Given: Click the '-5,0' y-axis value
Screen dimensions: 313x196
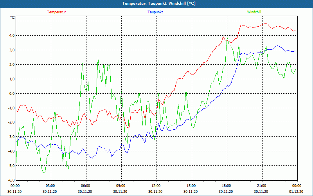Looking at the screenshot, I should click(x=11, y=166).
